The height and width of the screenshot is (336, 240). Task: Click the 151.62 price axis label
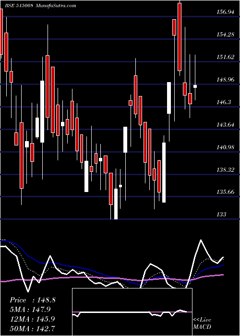point(225,57)
